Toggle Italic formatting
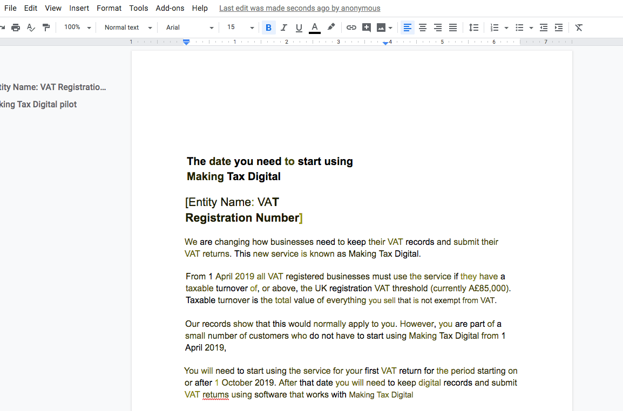 coord(283,28)
